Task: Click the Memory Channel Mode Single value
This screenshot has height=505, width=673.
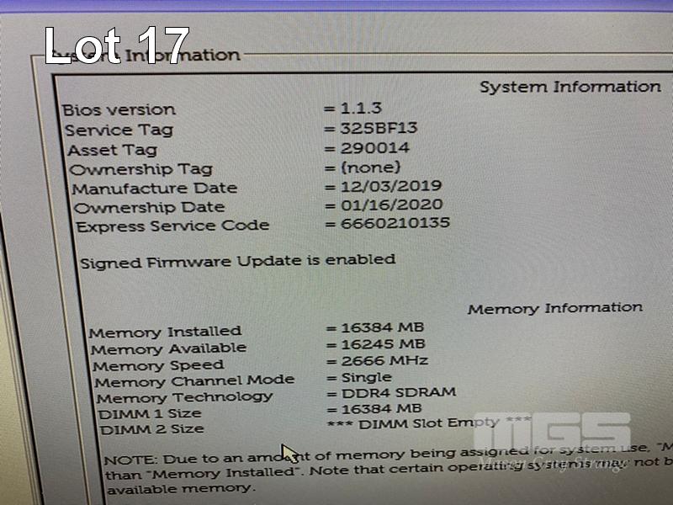Action: [x=367, y=377]
